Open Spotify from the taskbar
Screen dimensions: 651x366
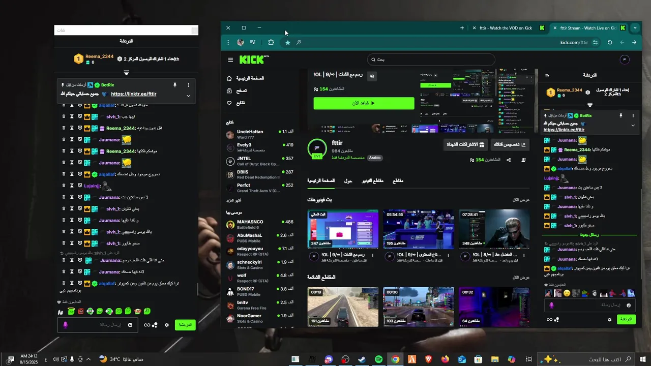tap(379, 359)
